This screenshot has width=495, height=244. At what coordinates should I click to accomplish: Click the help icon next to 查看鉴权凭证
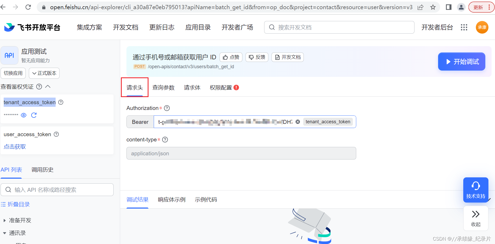coord(39,87)
